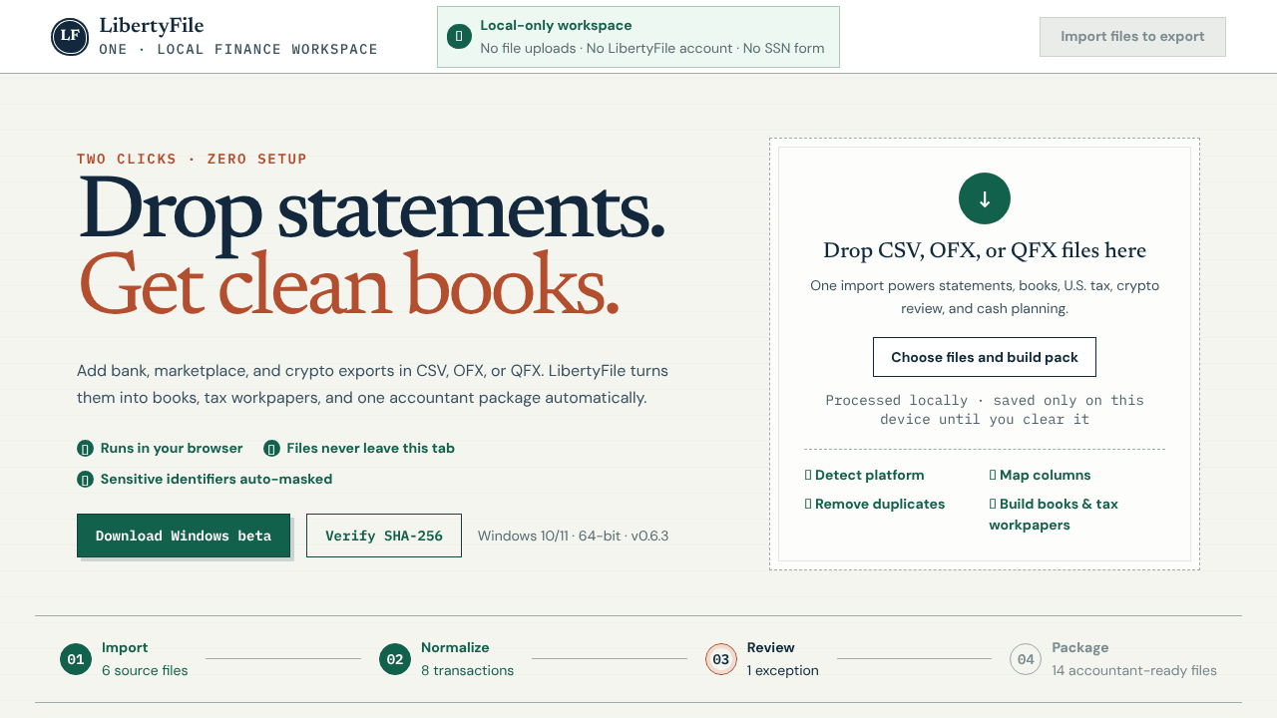Click the Files never leave this tab icon

coord(271,449)
